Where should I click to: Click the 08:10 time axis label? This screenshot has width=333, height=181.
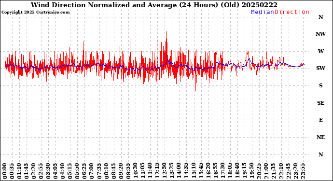tap(106, 171)
